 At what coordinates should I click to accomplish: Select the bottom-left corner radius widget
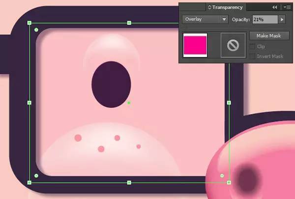click(36, 176)
